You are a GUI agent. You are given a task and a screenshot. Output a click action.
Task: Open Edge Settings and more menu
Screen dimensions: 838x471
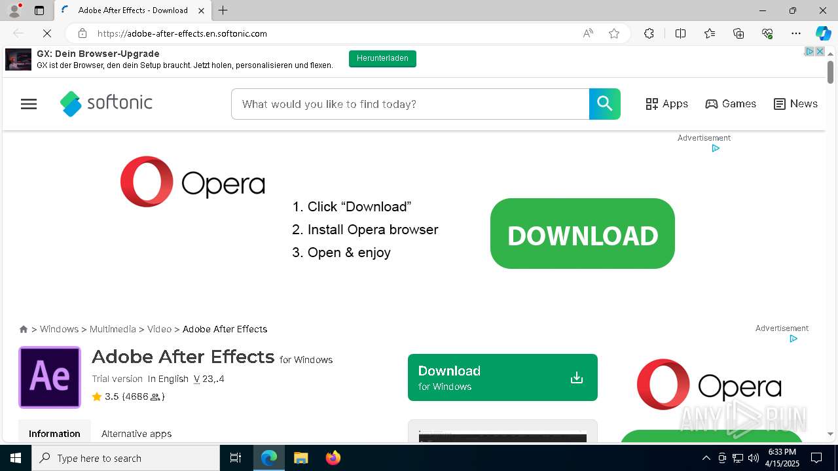[x=796, y=33]
